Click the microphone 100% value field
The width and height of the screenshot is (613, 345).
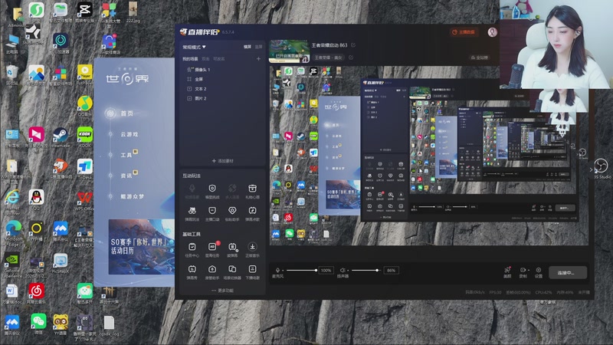(x=326, y=271)
